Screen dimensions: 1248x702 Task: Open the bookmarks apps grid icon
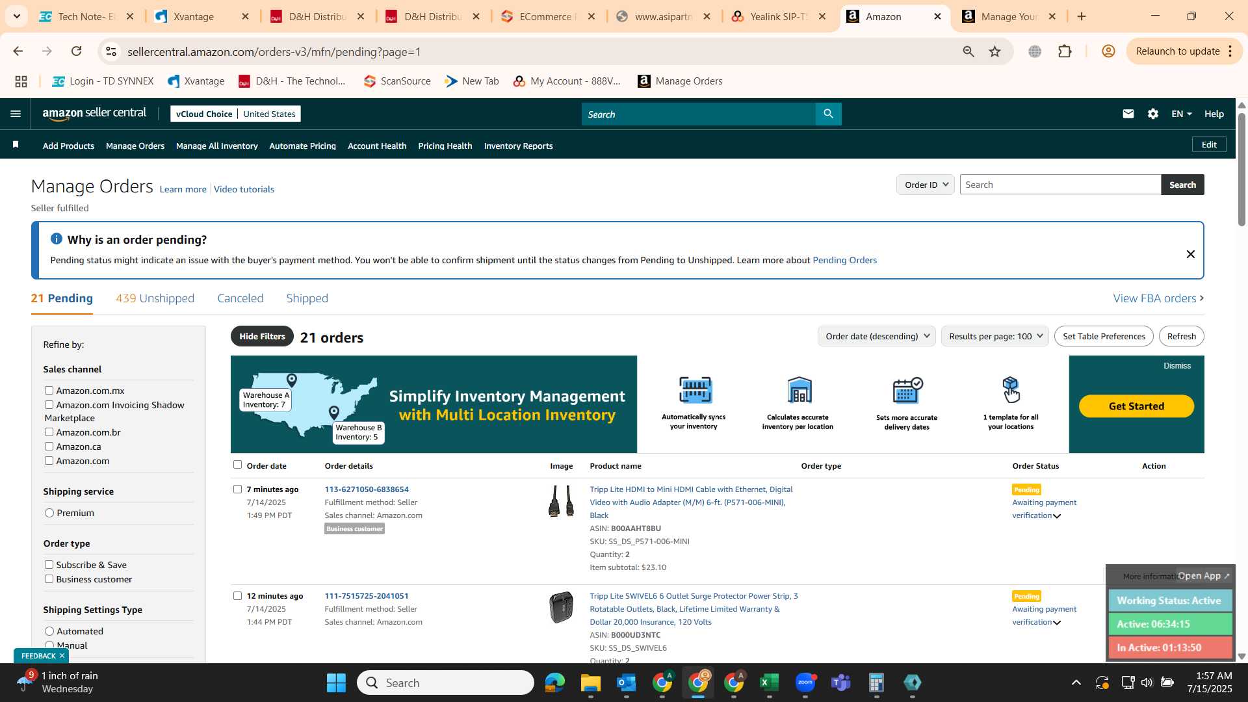point(21,81)
